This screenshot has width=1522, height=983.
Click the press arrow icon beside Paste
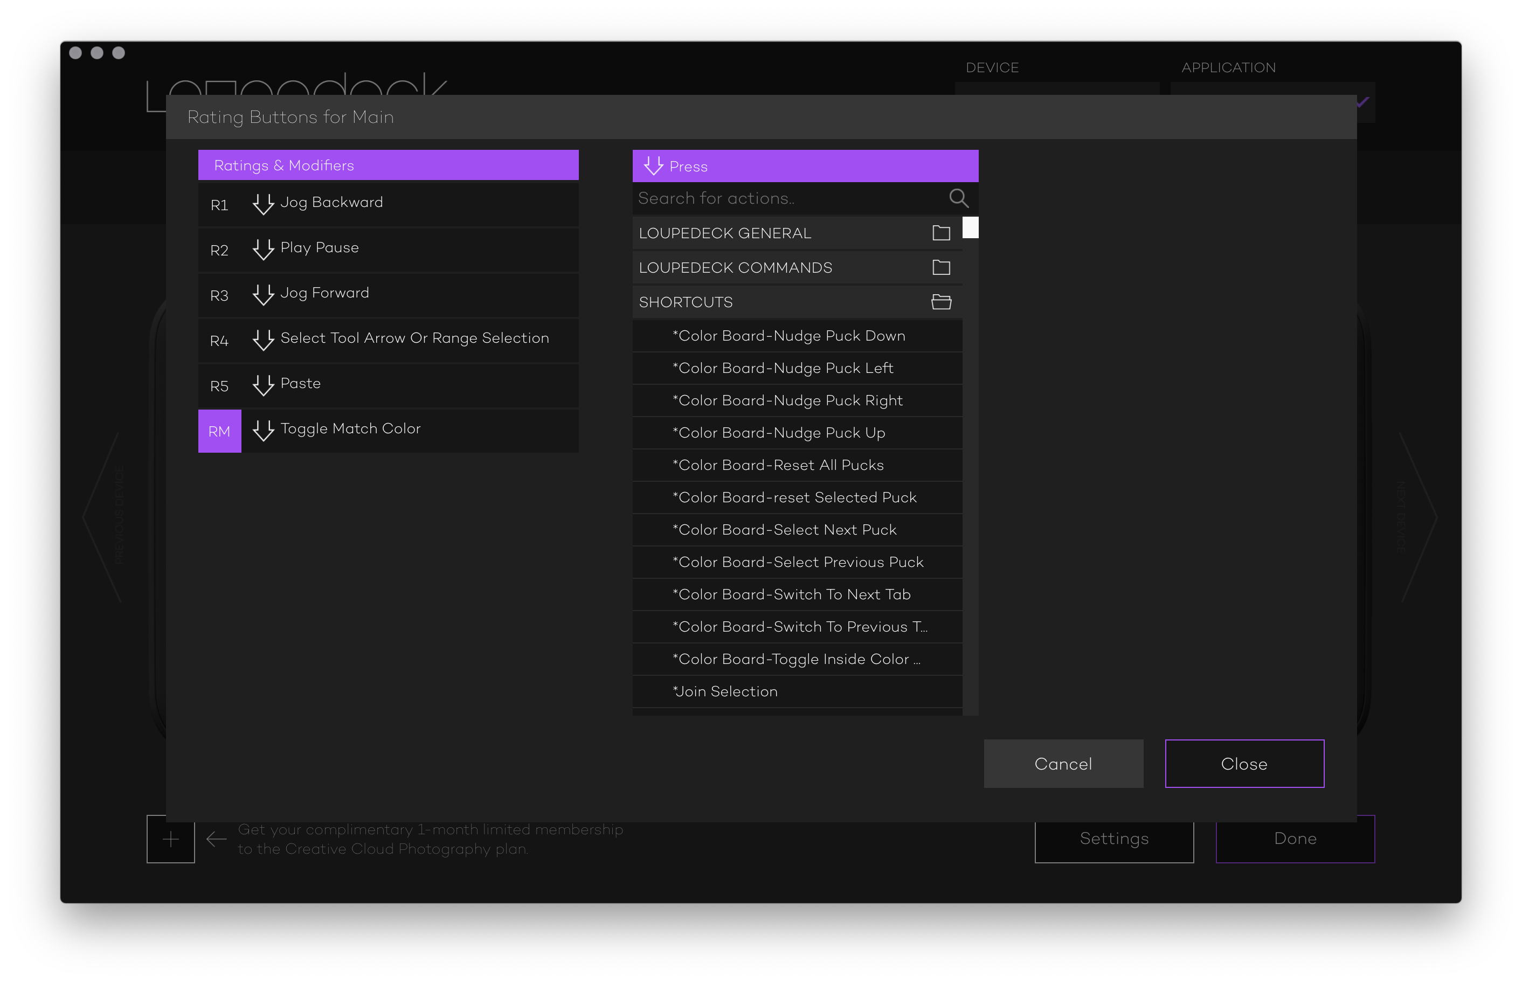click(263, 385)
